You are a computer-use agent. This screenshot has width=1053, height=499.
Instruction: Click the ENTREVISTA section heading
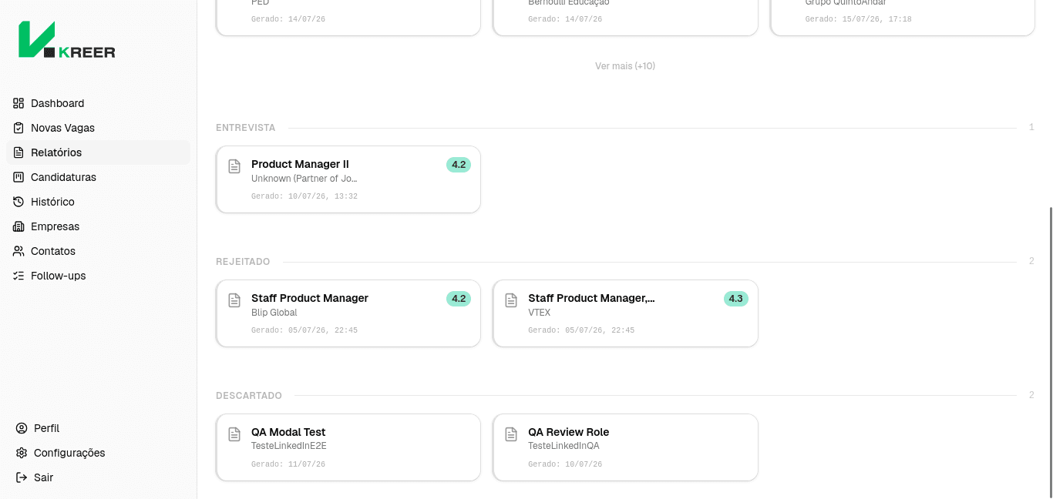pyautogui.click(x=245, y=128)
